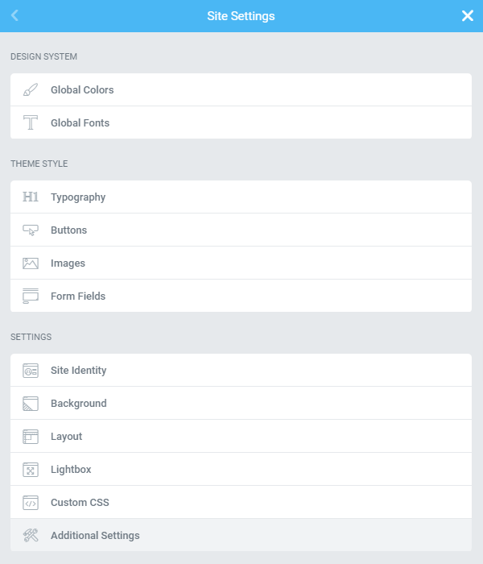Open the Global Colors menu item
483x564 pixels.
tap(242, 89)
